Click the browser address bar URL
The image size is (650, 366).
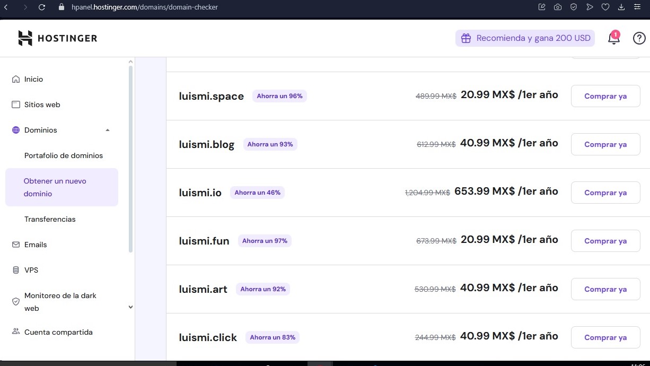pos(145,7)
